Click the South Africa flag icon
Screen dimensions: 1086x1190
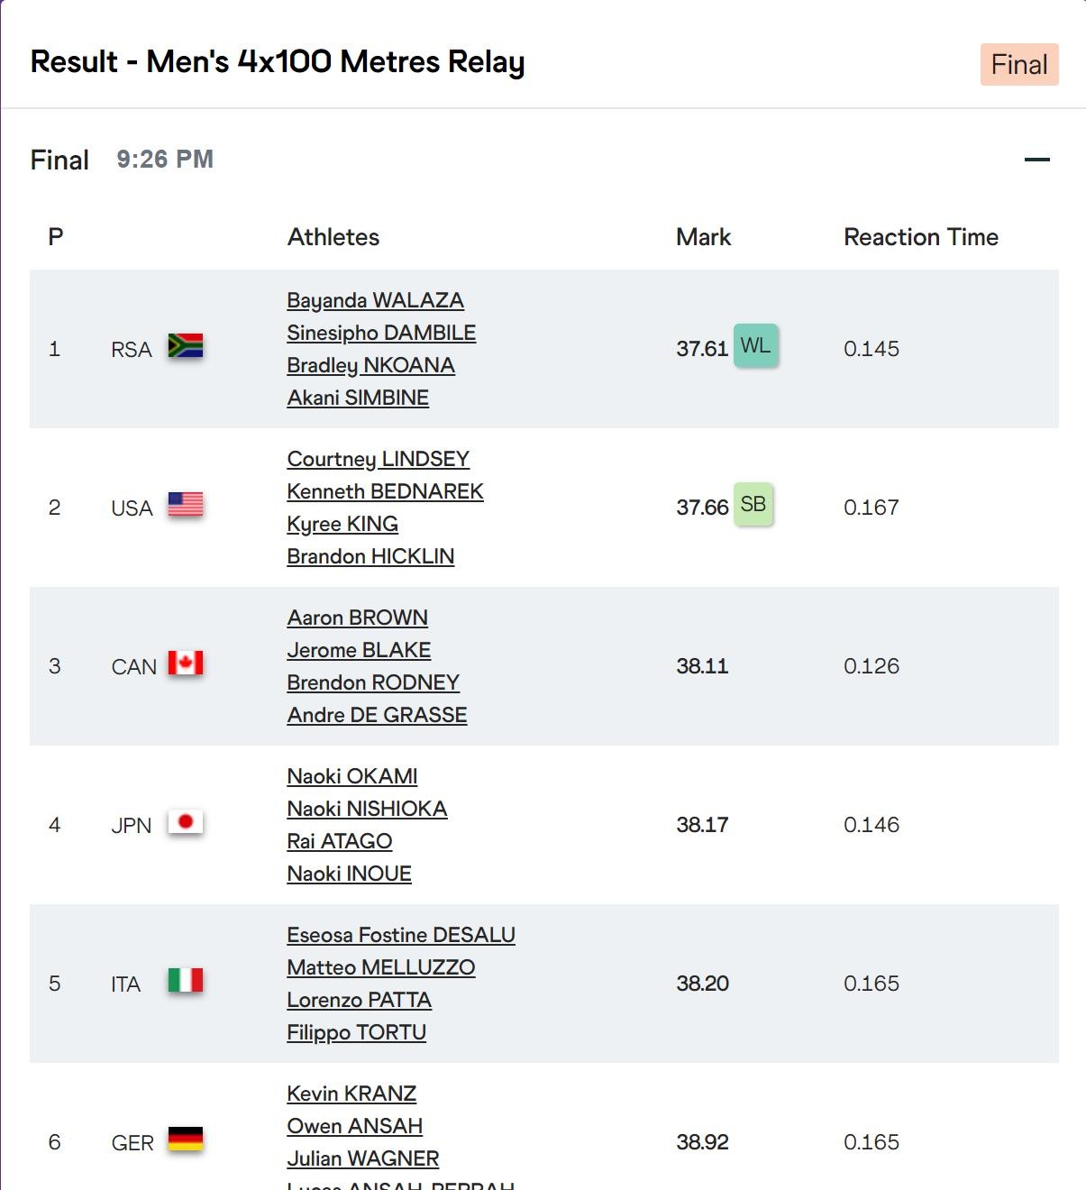pos(186,346)
